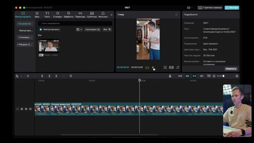
Task: Click the current time 00:00:06:00 in player
Action: click(123, 67)
